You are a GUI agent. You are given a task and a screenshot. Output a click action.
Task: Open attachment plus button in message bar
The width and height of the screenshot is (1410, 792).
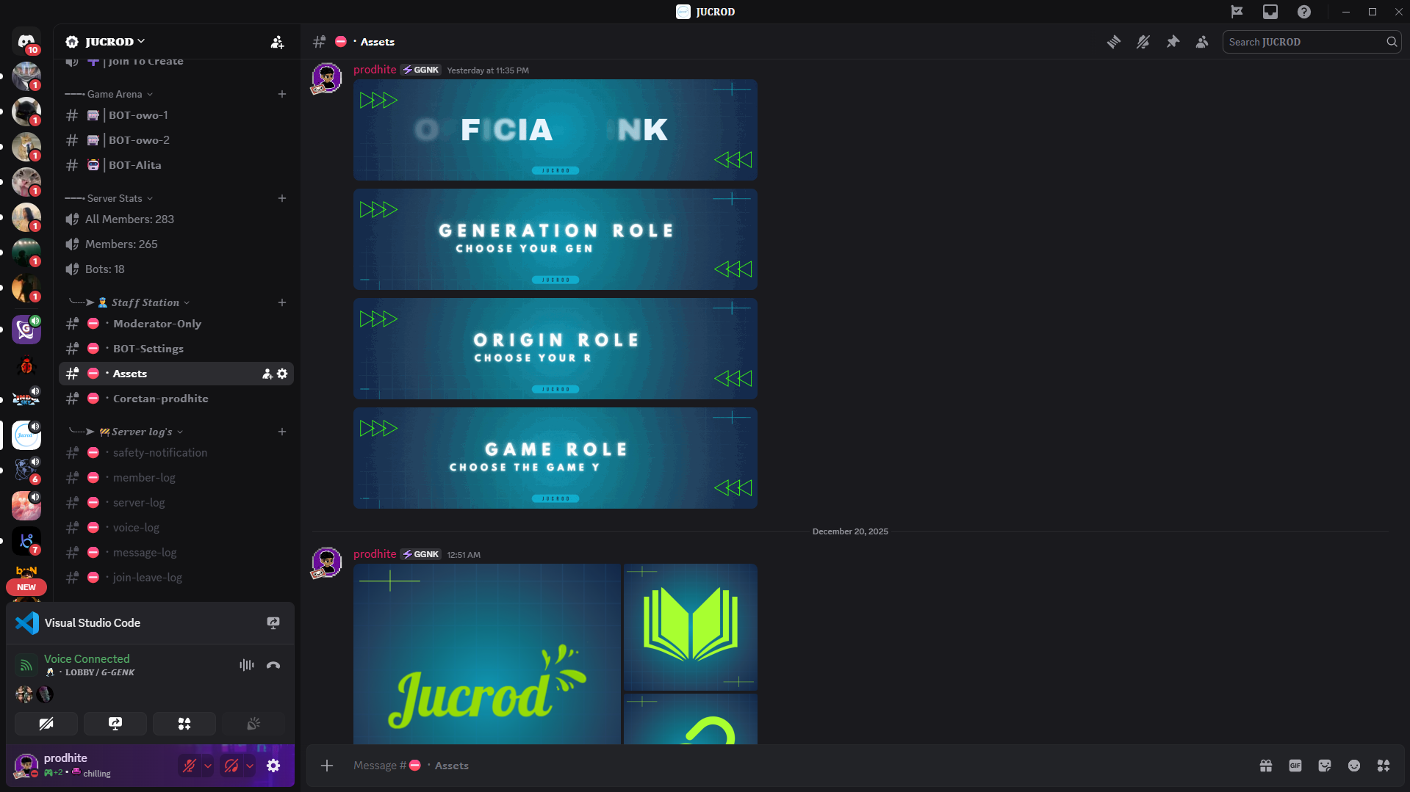pyautogui.click(x=327, y=766)
